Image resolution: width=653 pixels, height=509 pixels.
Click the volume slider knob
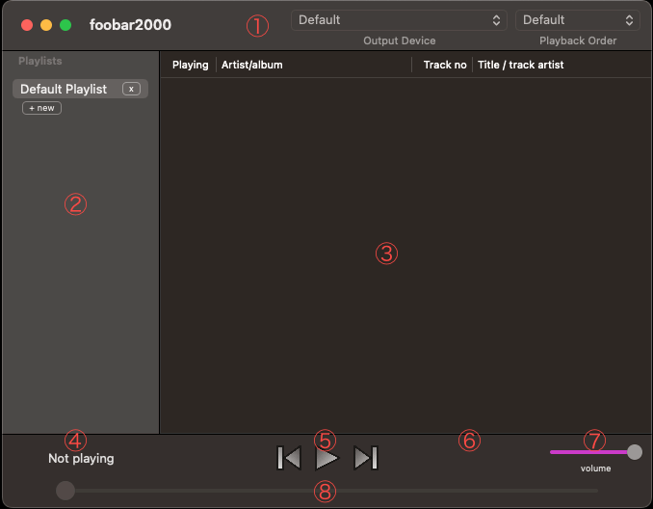(635, 451)
